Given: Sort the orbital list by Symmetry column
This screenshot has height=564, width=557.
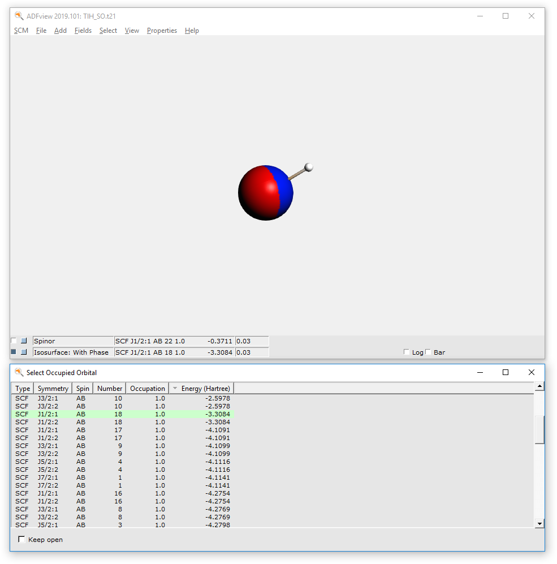Looking at the screenshot, I should (x=53, y=389).
